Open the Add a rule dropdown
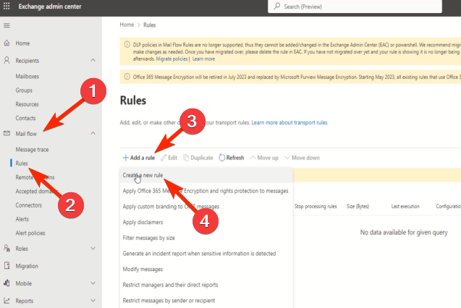 [x=139, y=158]
